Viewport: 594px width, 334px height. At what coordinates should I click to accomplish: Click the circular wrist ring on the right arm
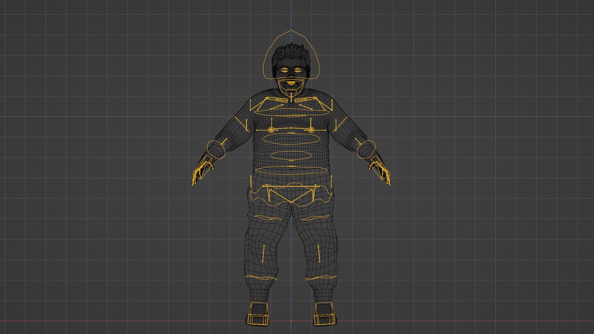pyautogui.click(x=216, y=150)
